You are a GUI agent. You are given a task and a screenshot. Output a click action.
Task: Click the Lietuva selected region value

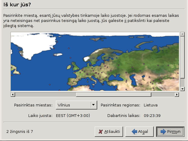point(150,105)
